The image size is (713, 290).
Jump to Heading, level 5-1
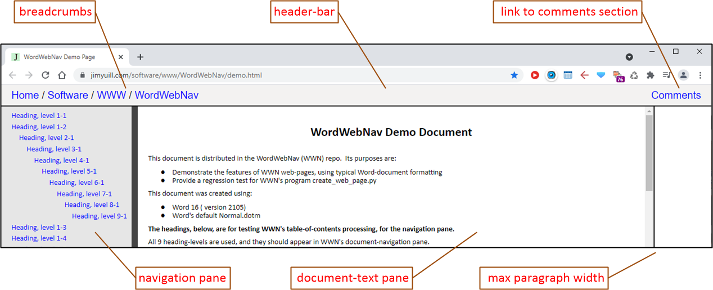[69, 171]
